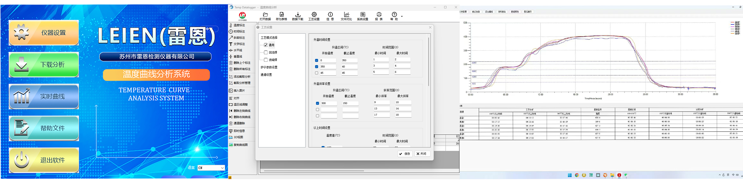
Task: Expand the arrow next to 帮助
Action: [x=402, y=16]
